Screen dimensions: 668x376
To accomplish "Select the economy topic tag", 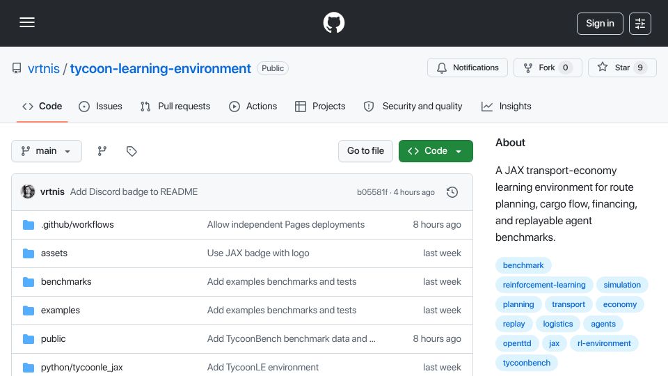I will [x=619, y=304].
